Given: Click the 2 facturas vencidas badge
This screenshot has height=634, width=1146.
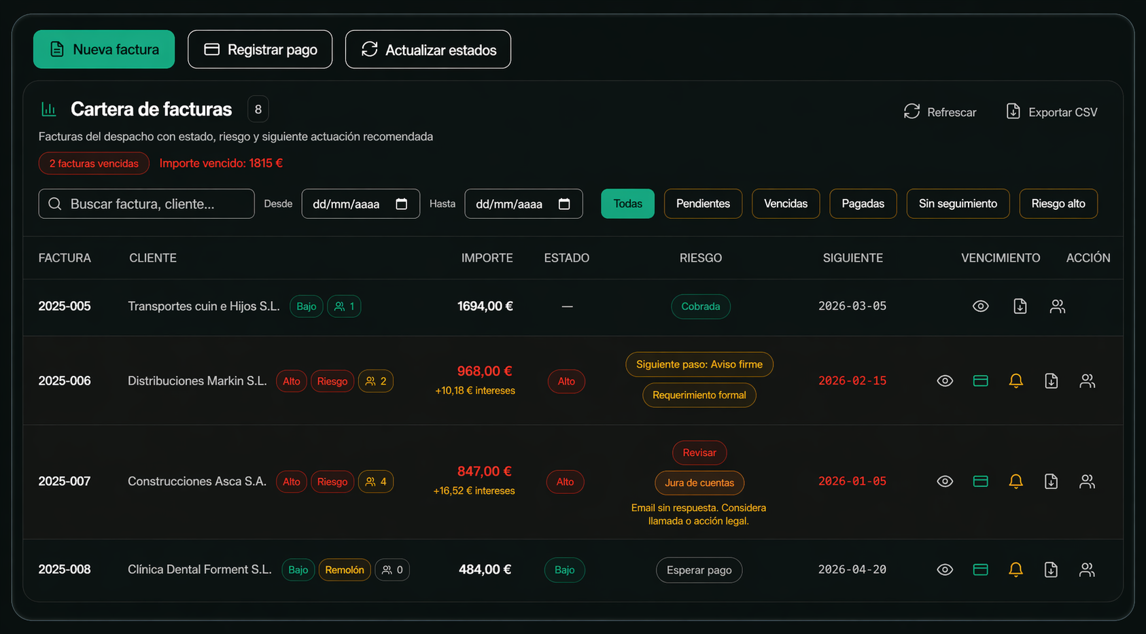Looking at the screenshot, I should 94,164.
